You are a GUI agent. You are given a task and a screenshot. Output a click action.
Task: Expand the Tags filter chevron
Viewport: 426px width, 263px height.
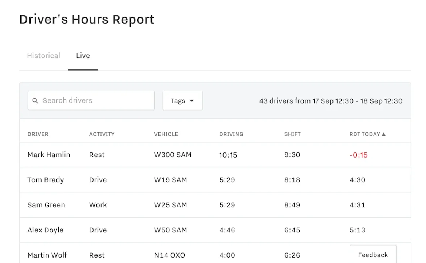coord(192,101)
